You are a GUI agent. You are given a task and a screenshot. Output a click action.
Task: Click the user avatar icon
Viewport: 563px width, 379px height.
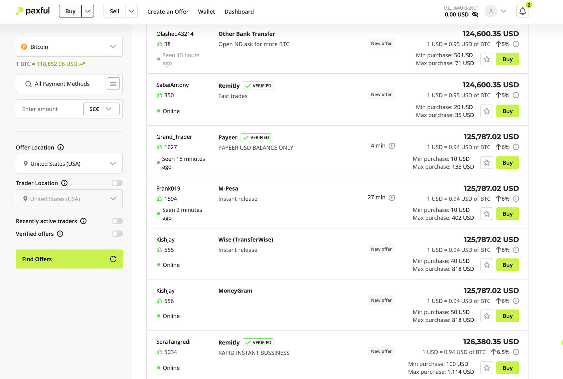click(491, 11)
